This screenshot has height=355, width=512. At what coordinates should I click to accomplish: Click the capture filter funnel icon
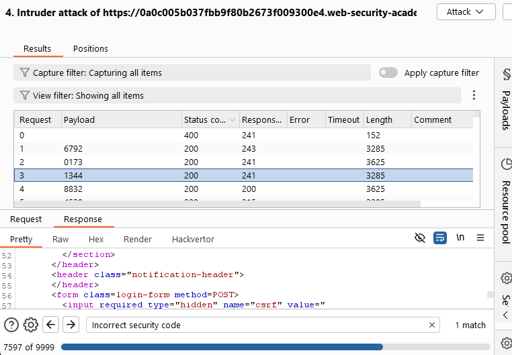24,72
